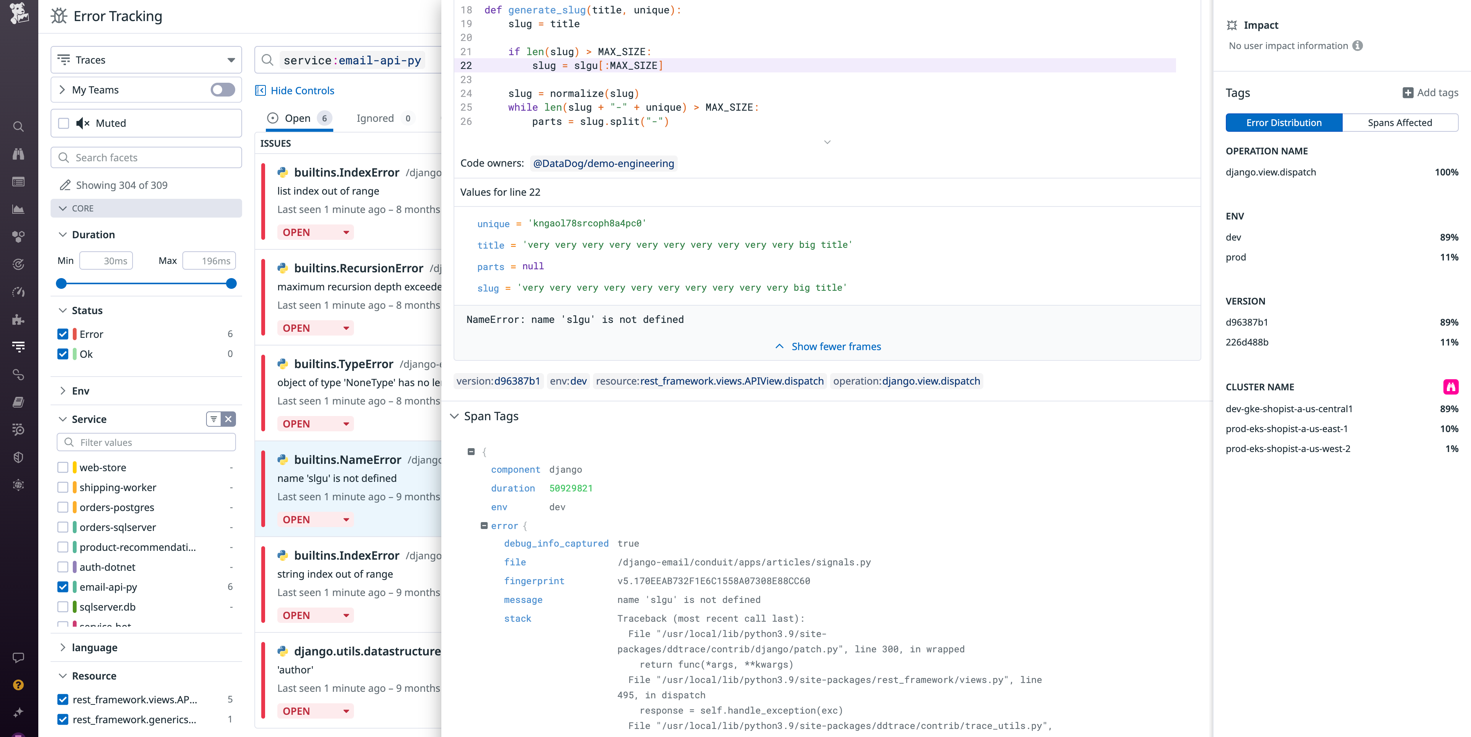Enable the web-store service checkbox
This screenshot has height=737, width=1471.
pyautogui.click(x=63, y=467)
